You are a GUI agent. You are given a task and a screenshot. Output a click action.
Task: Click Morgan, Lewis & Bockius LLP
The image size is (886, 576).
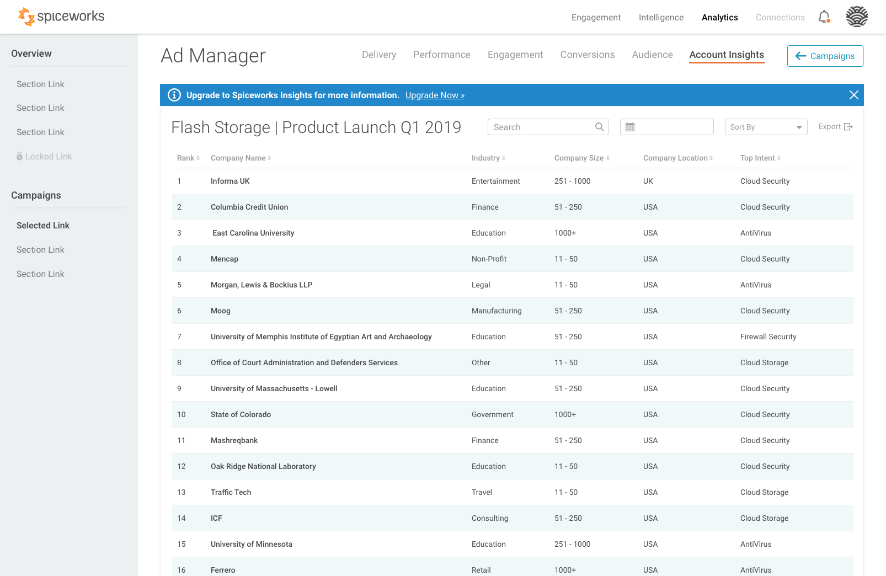pyautogui.click(x=261, y=285)
